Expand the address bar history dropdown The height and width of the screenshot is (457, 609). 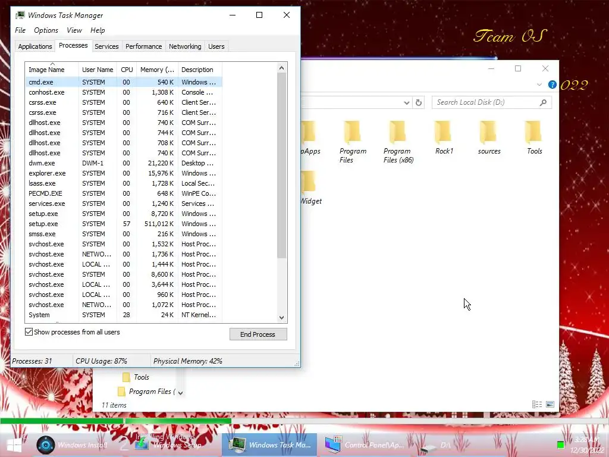pyautogui.click(x=406, y=102)
